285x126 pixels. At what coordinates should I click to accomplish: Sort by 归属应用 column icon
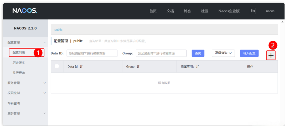197,66
